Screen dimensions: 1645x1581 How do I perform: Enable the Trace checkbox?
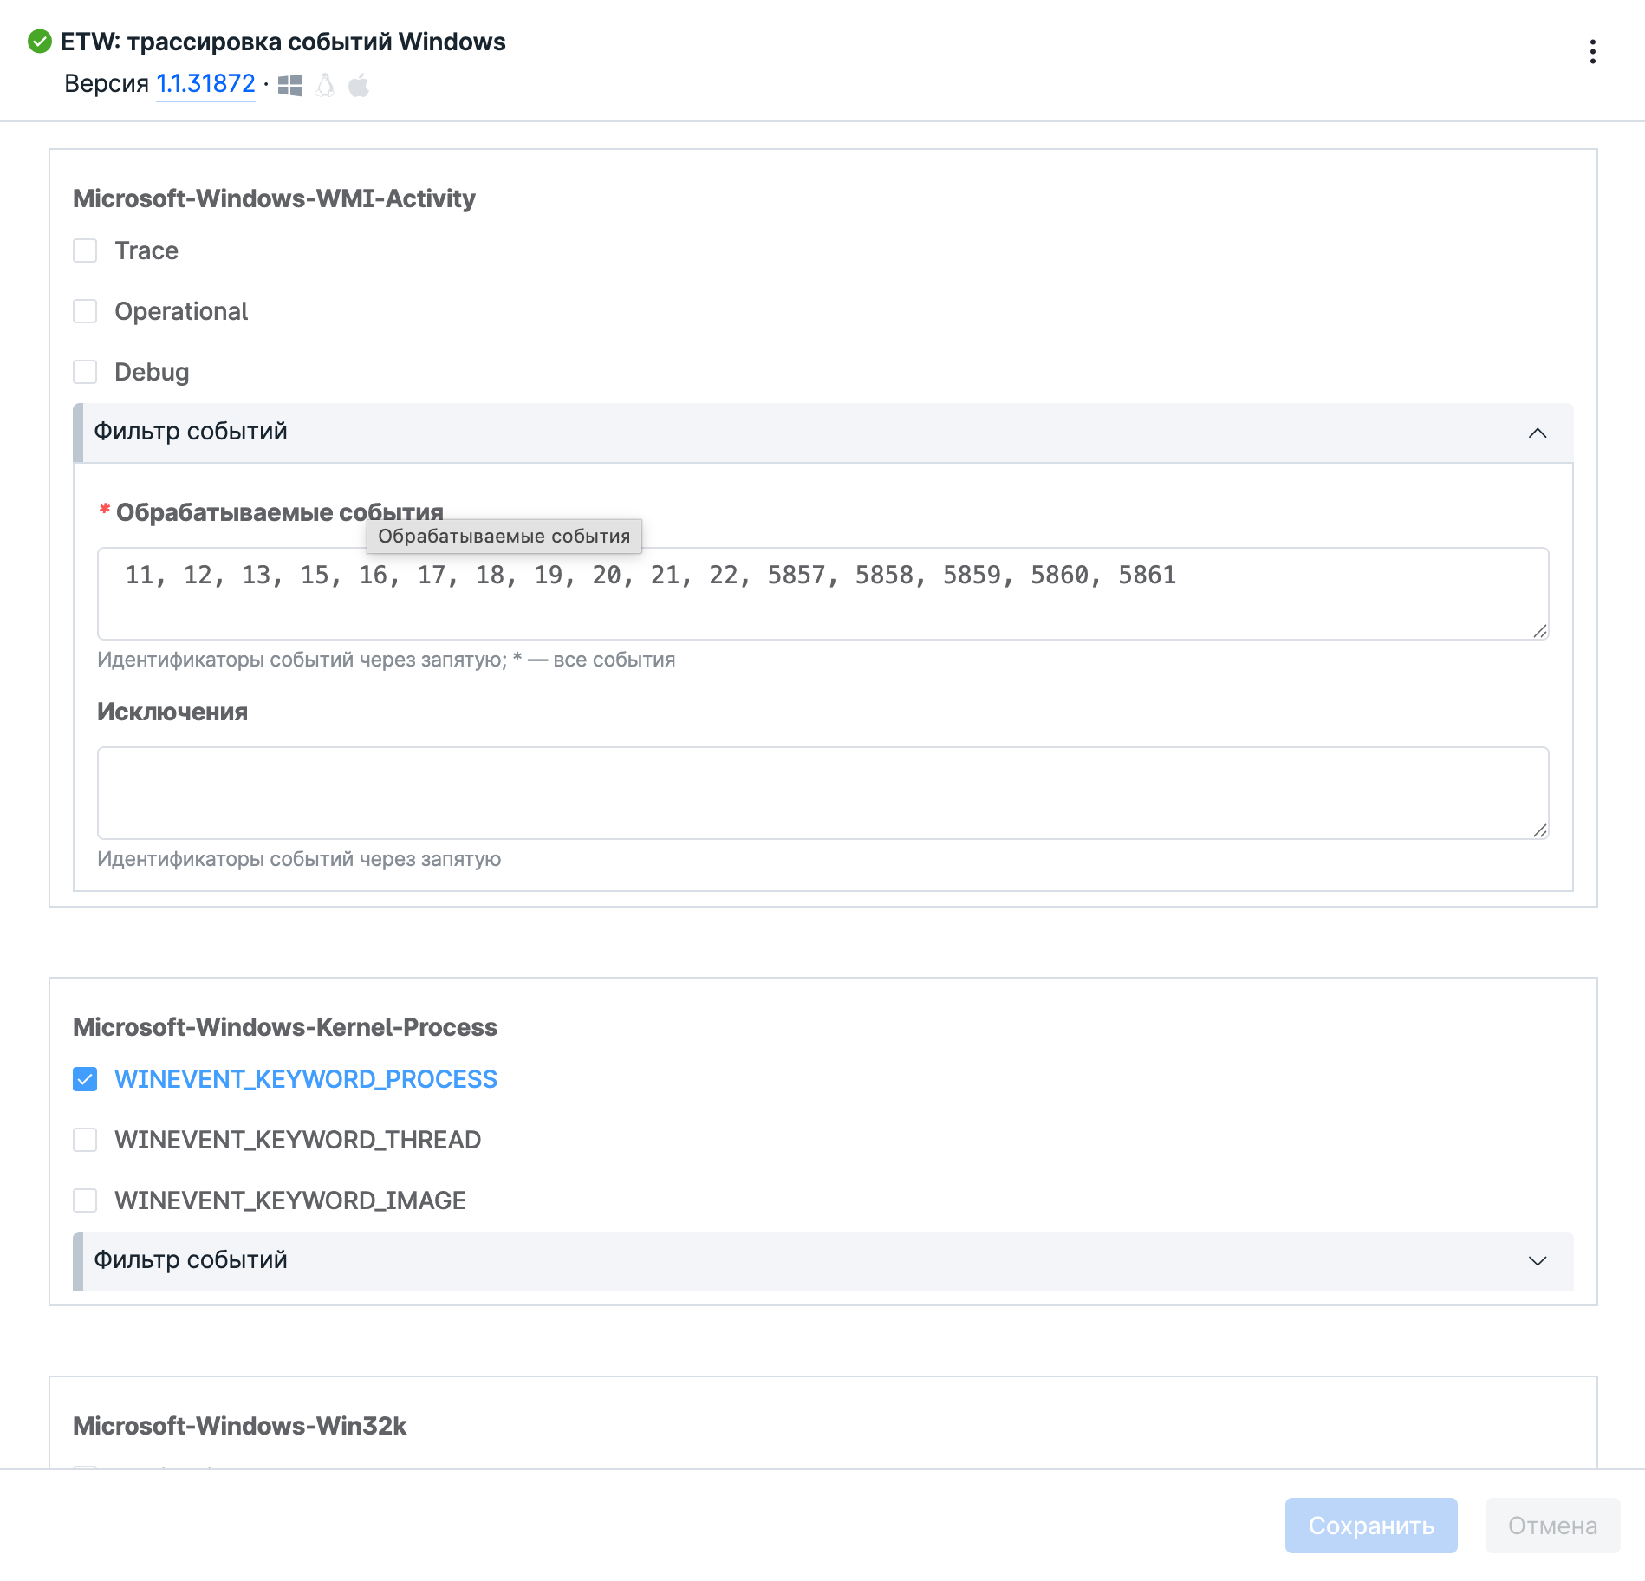(x=85, y=250)
